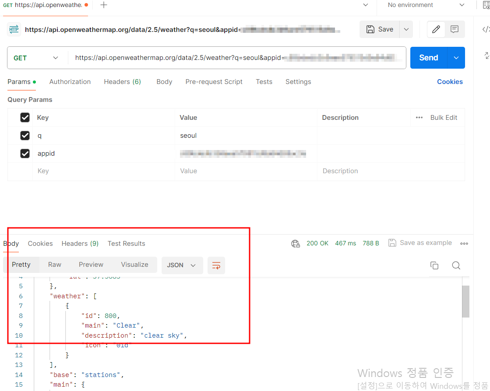Open the tabs overflow chevron
This screenshot has width=490, height=391.
365,5
